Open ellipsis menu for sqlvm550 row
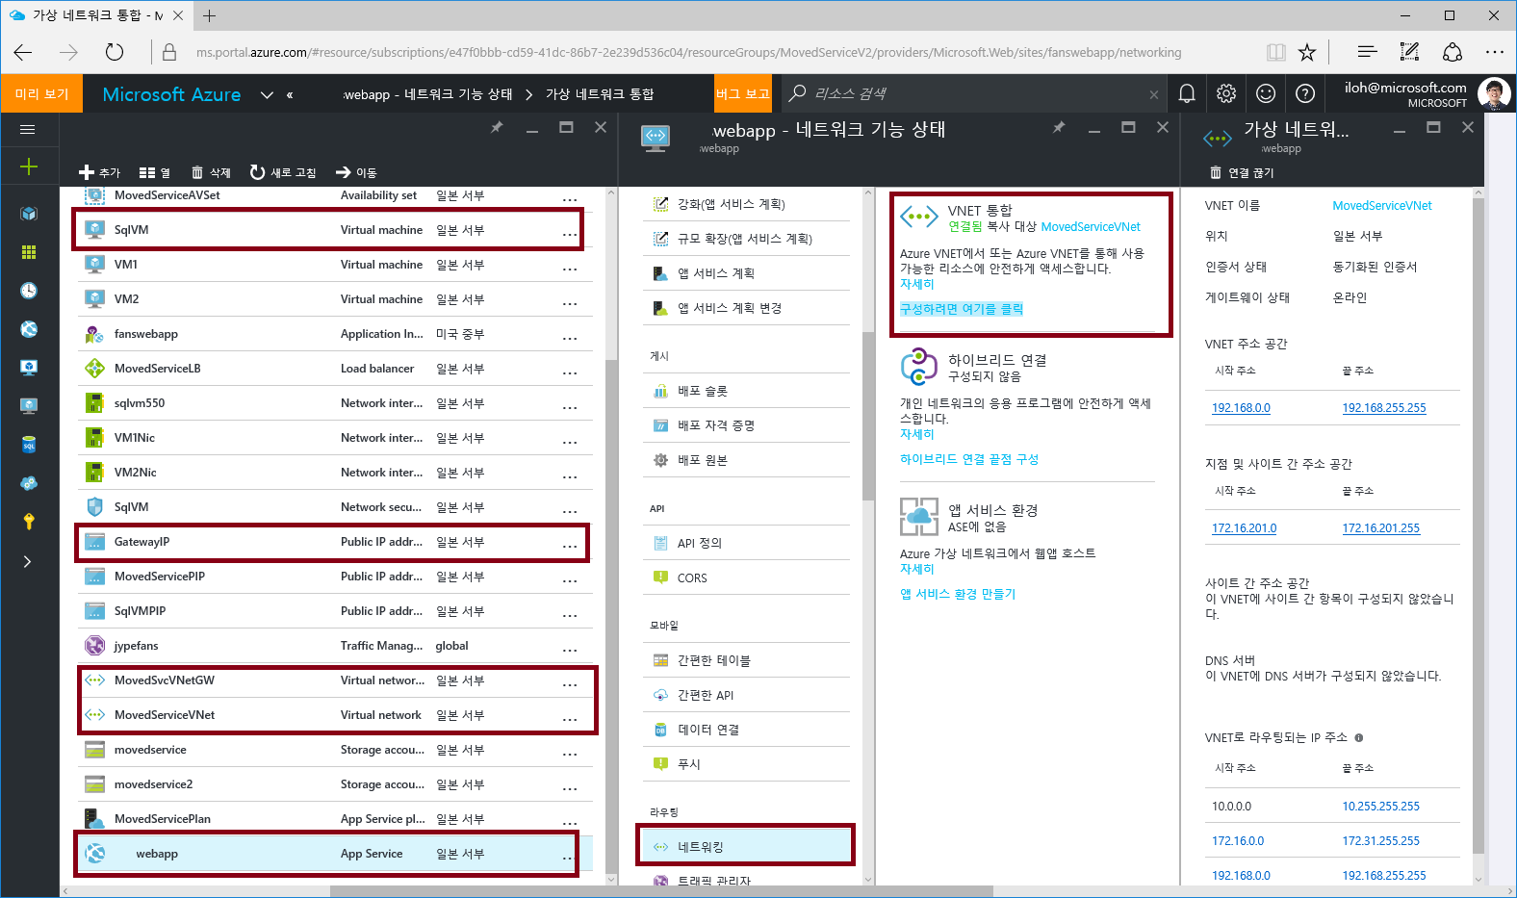Screen dimensions: 1517x898 [570, 407]
